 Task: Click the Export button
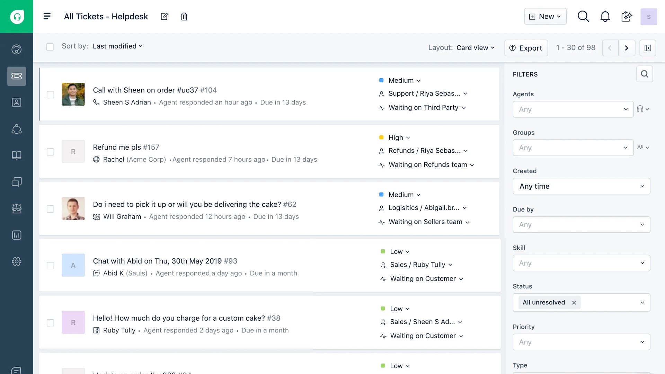[526, 48]
